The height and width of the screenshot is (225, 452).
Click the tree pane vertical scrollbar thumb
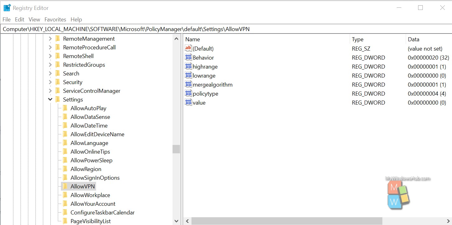tap(176, 149)
